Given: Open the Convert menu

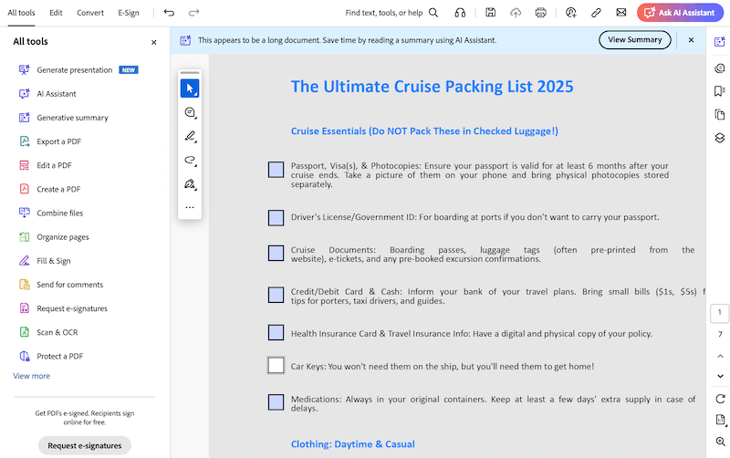Looking at the screenshot, I should click(89, 13).
